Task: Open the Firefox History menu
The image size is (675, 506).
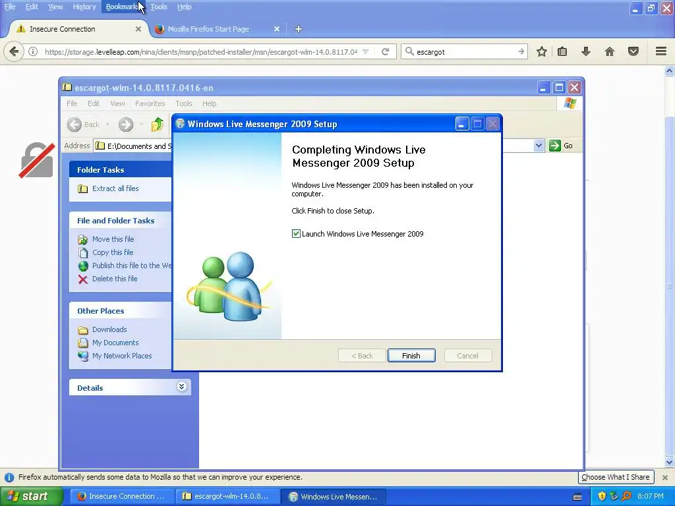Action: (x=84, y=7)
